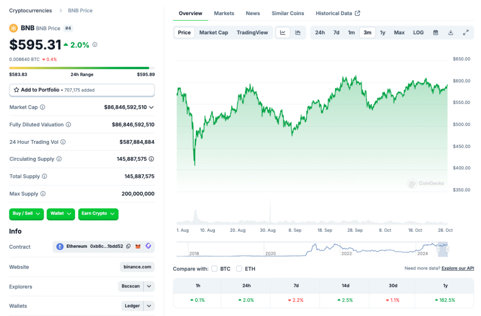Switch to candlestick chart view icon
This screenshot has width=481, height=316.
point(298,32)
